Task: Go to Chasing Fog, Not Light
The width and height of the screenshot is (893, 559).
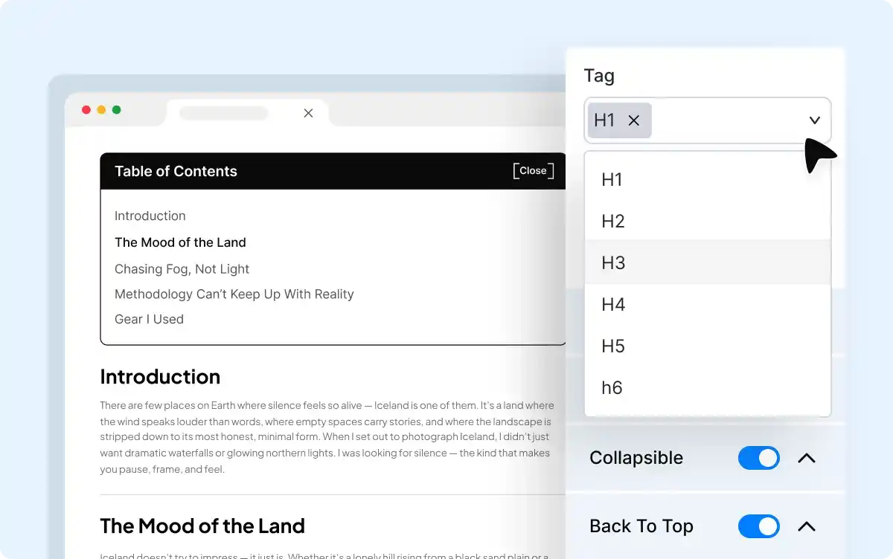Action: (x=182, y=269)
